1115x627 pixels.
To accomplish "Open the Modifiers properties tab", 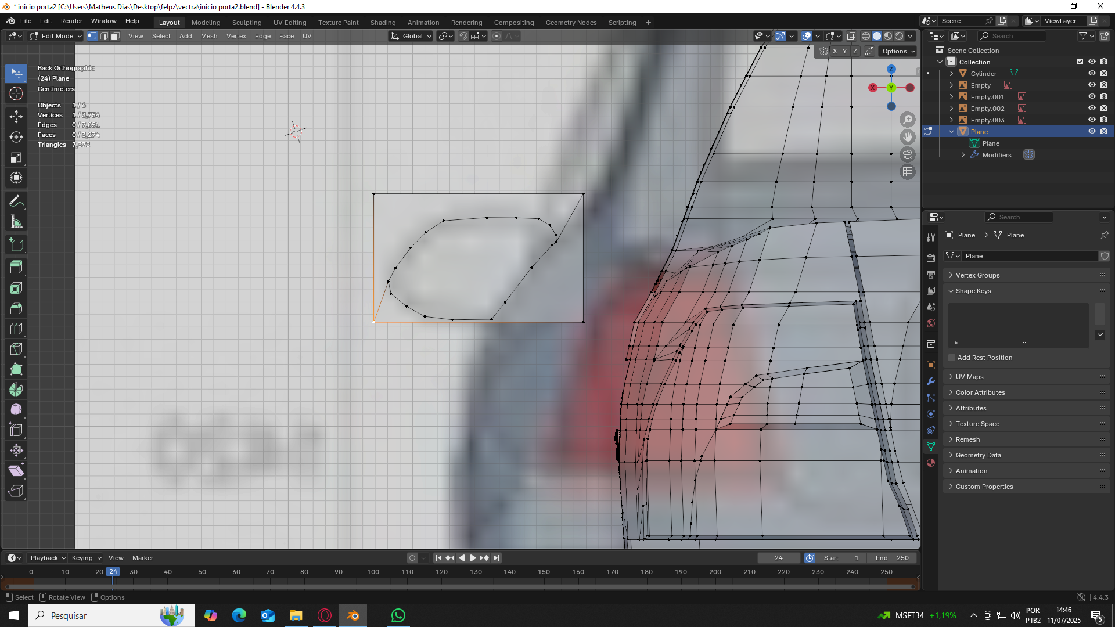I will pos(931,381).
